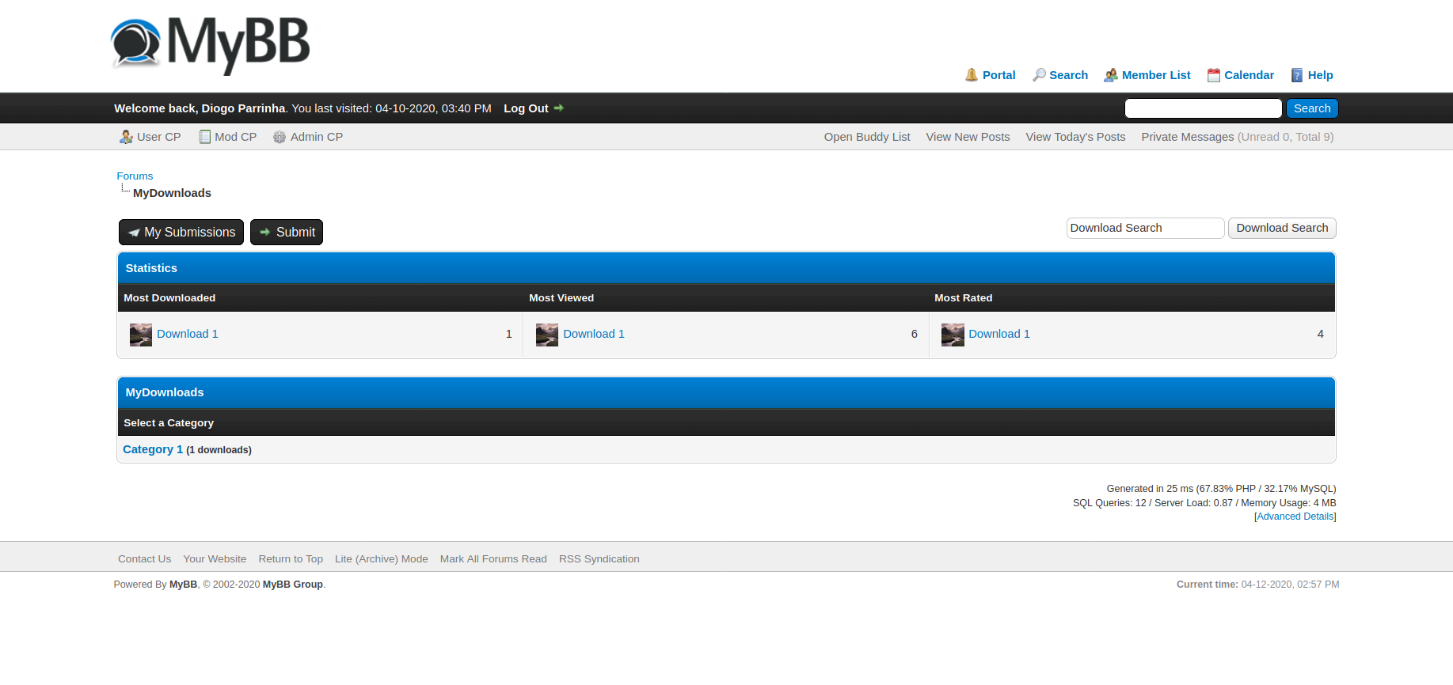Click the Search magnifier icon in header
Image resolution: width=1453 pixels, height=685 pixels.
[x=1039, y=75]
